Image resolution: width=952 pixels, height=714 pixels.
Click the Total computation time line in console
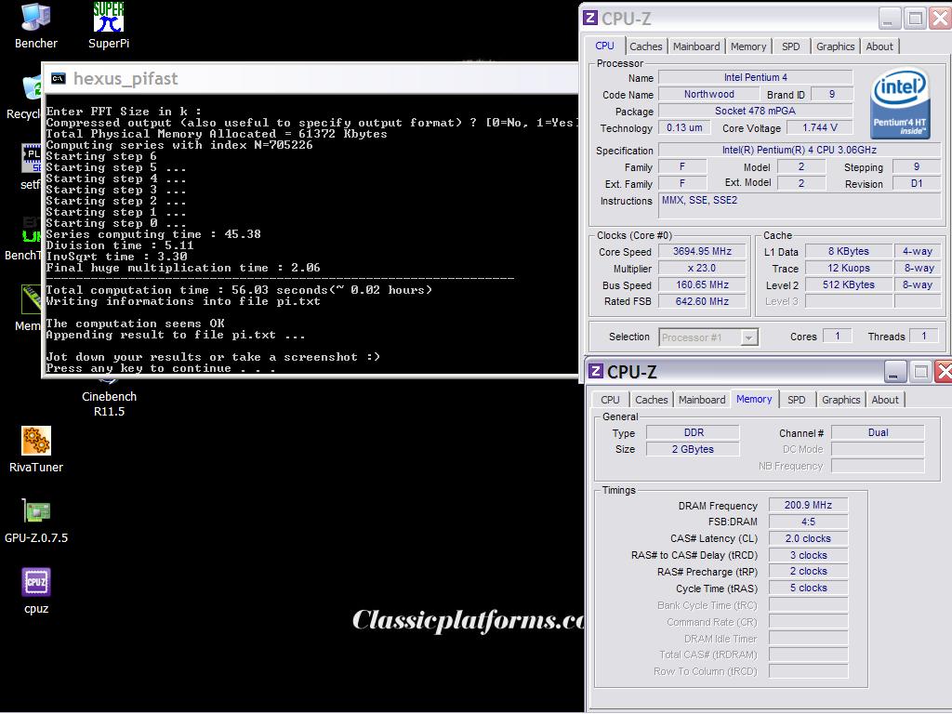pos(239,290)
